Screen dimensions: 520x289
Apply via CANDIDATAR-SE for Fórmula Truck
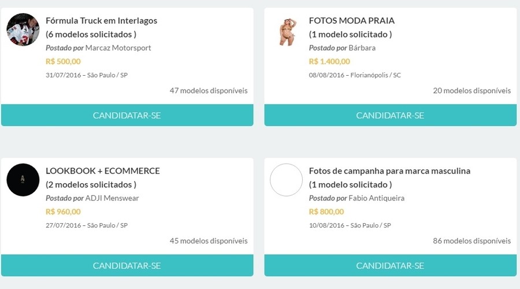(127, 115)
